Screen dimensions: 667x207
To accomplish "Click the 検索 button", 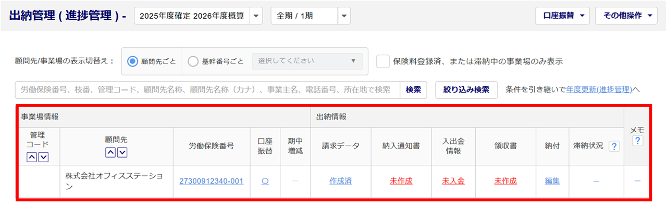I will [413, 89].
